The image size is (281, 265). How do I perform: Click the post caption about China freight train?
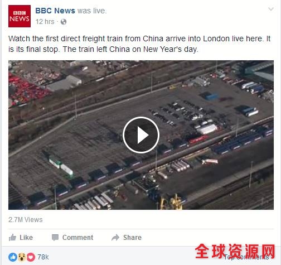point(139,44)
